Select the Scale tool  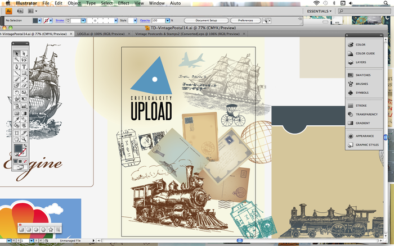pos(24,93)
